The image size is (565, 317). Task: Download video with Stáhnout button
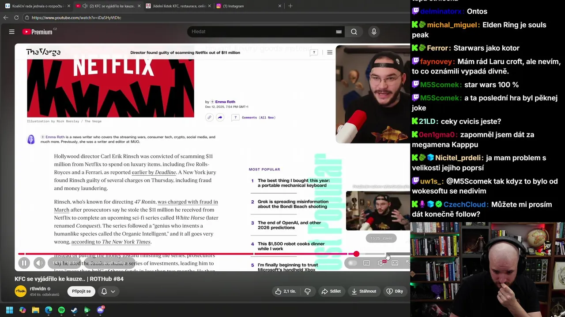point(364,291)
